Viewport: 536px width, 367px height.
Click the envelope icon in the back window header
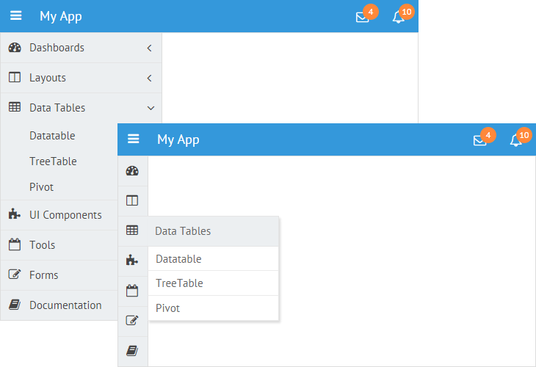click(362, 17)
